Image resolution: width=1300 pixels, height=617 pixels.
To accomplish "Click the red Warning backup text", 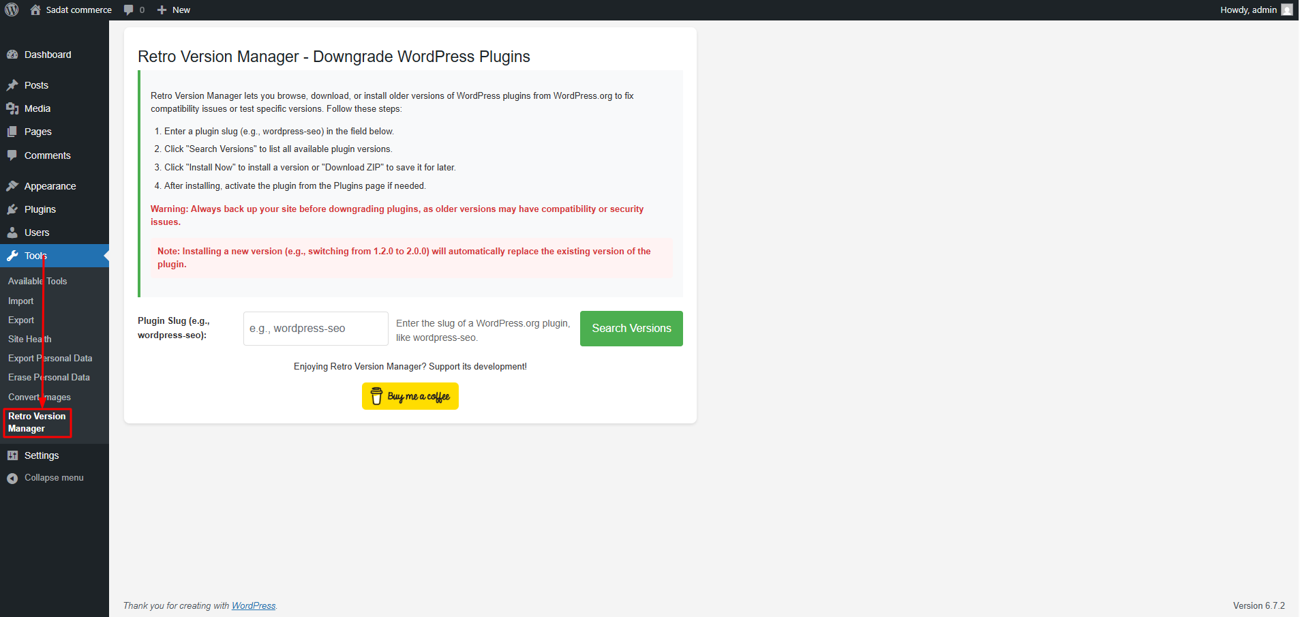I will click(397, 215).
